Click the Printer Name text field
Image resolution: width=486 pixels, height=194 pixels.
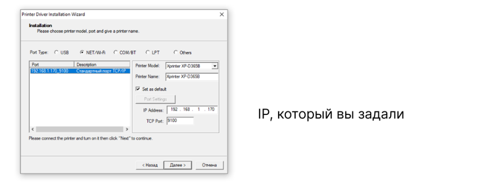pos(191,77)
